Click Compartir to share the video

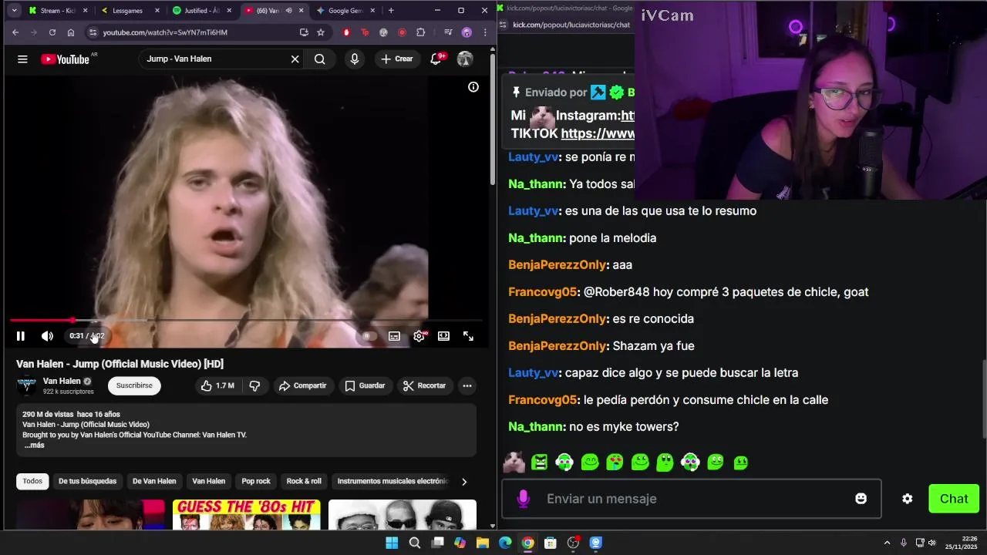[303, 385]
